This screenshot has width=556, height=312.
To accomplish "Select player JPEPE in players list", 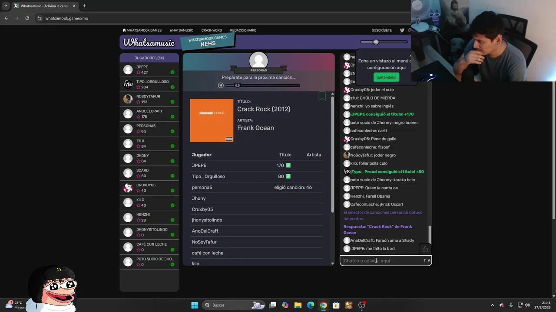I will [149, 70].
